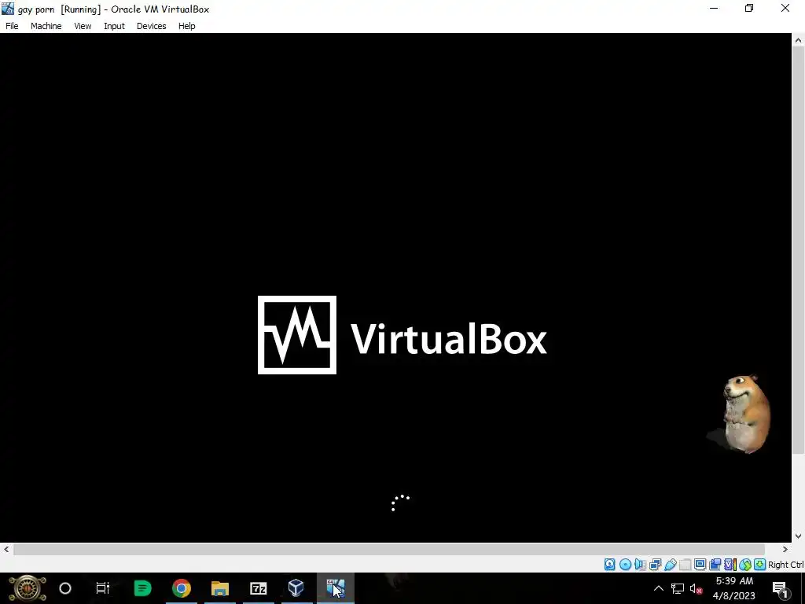Open the Input menu

[114, 26]
